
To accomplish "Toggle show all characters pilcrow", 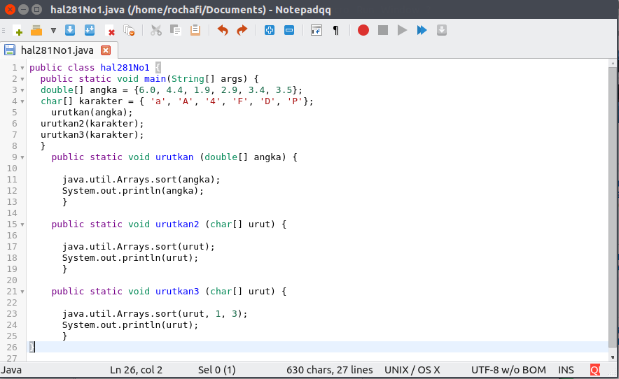I will (x=335, y=30).
